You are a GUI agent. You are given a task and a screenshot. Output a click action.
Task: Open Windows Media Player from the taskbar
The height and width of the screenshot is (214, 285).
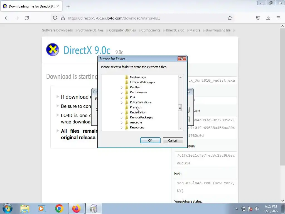42,208
